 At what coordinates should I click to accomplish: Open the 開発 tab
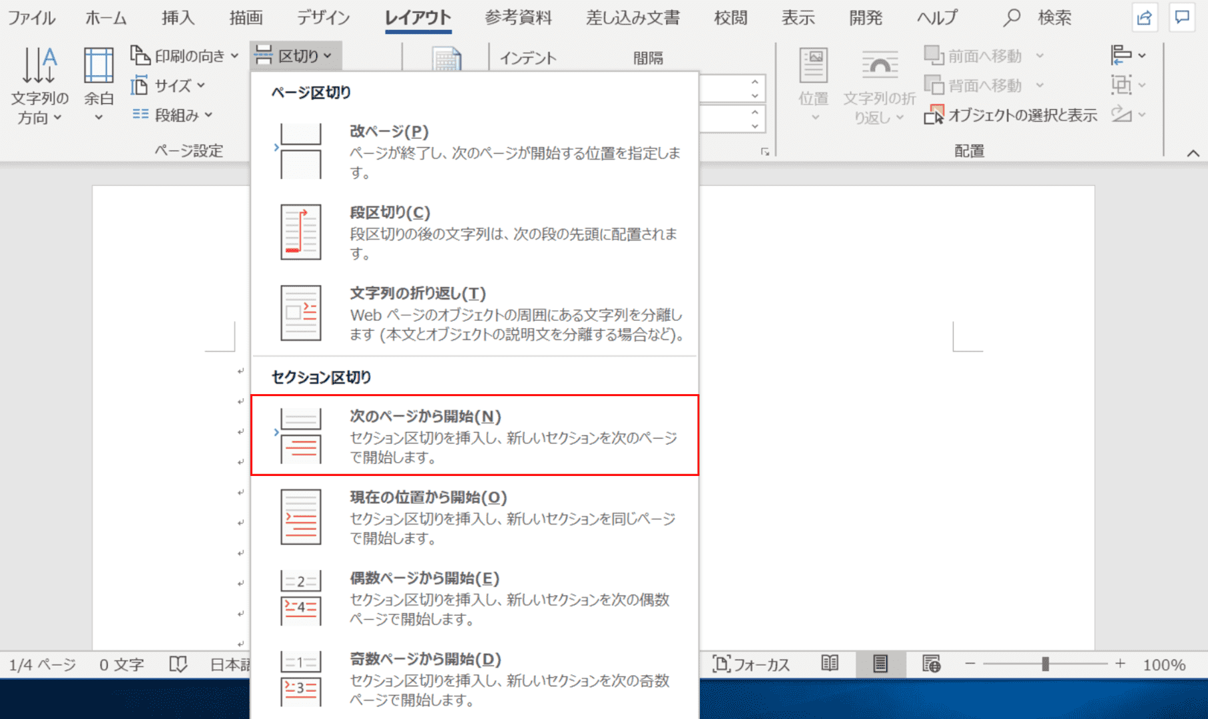pos(866,17)
